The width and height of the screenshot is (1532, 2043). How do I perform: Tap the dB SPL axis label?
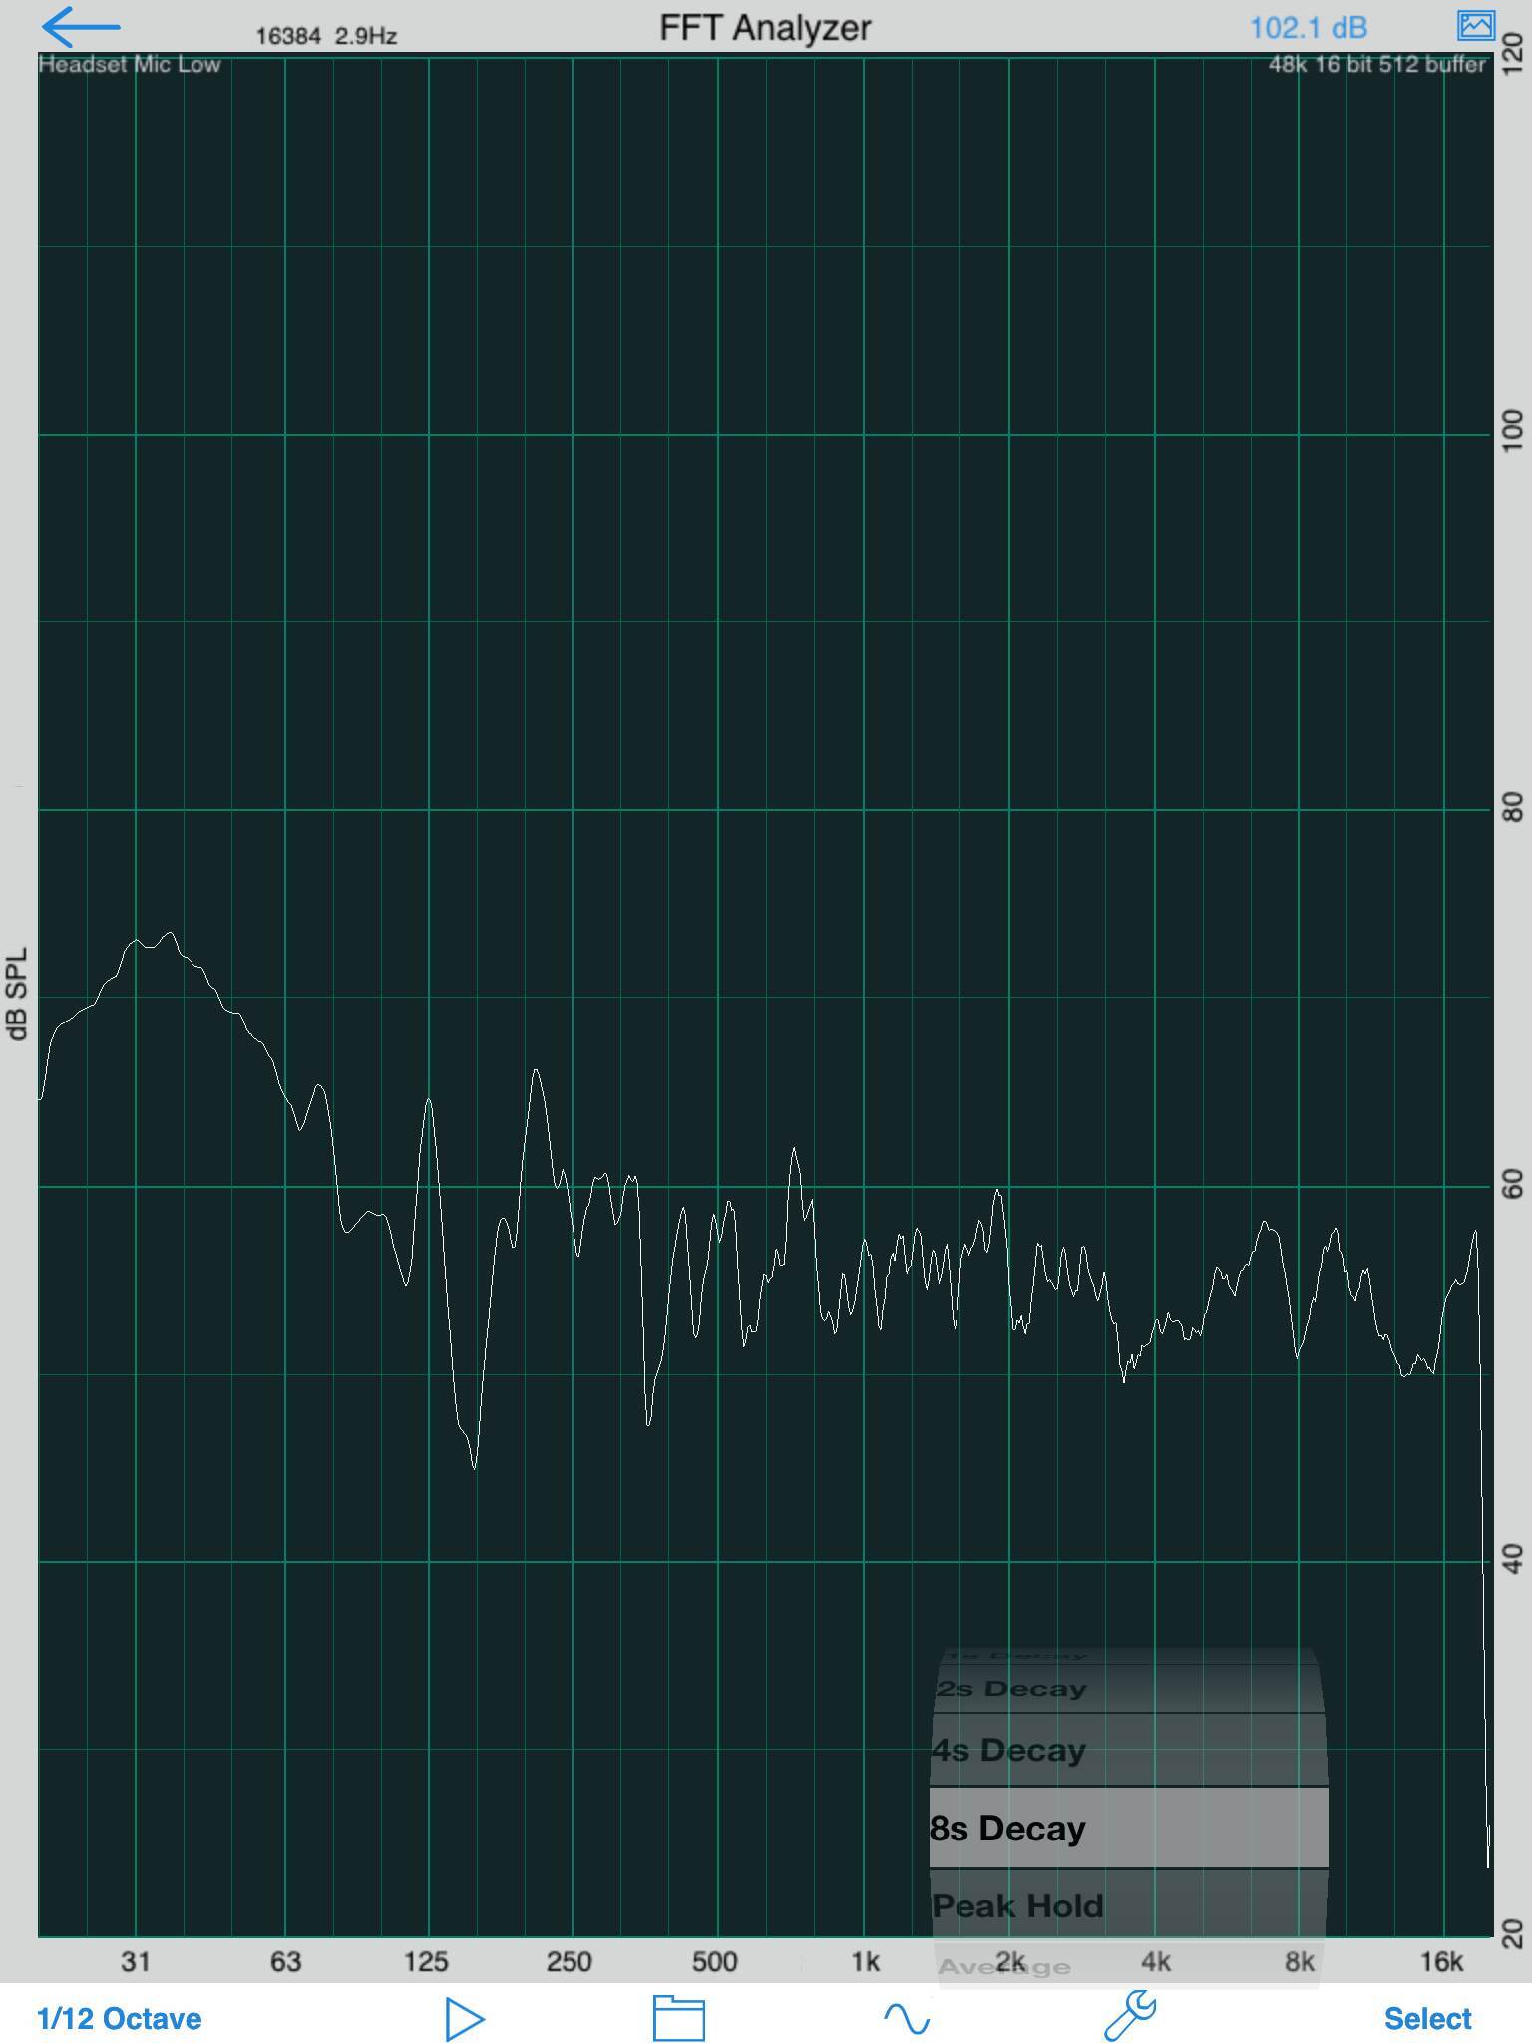[17, 995]
